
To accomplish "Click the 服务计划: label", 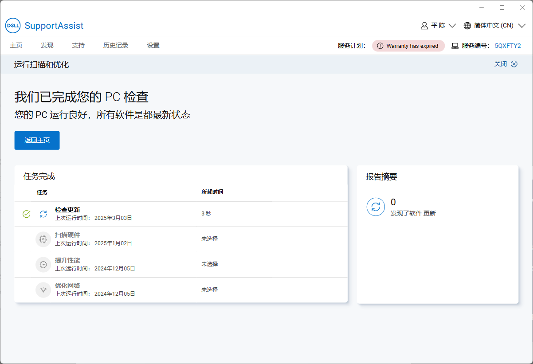I will (x=352, y=46).
